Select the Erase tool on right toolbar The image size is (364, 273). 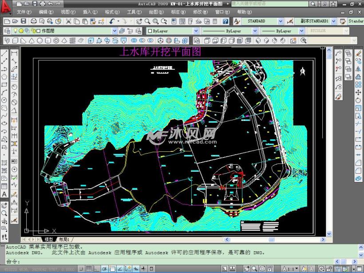click(359, 53)
